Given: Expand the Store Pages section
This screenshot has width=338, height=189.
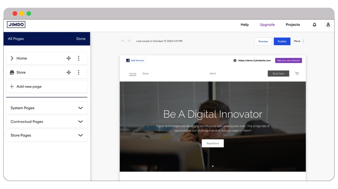Looking at the screenshot, I should (x=80, y=135).
